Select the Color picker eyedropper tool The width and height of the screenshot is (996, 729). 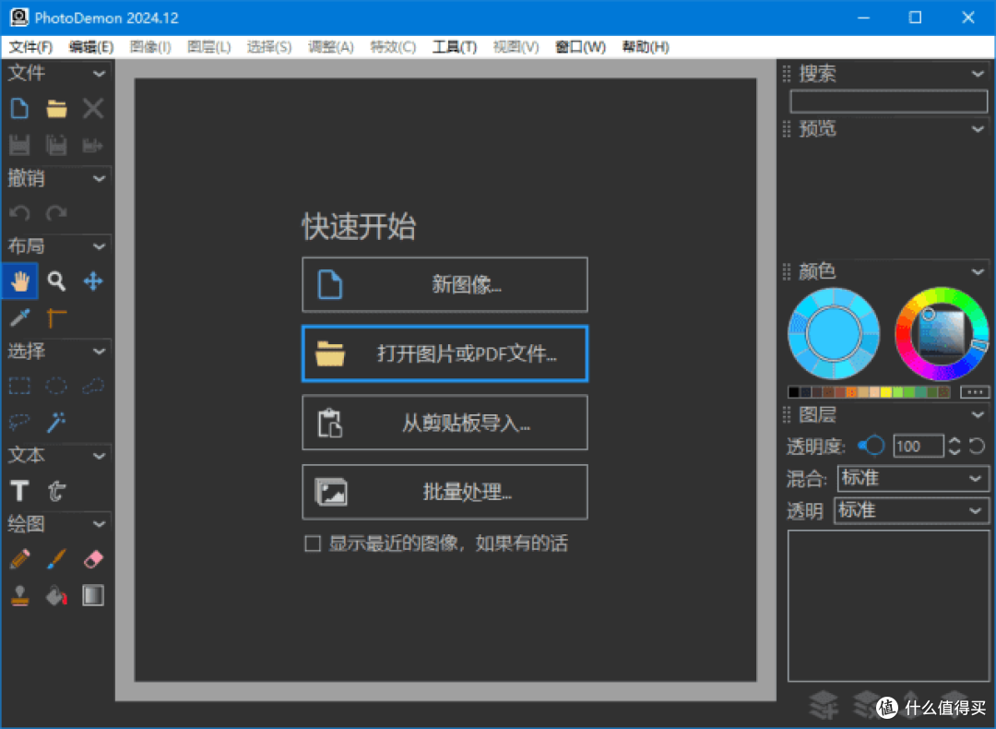[19, 317]
